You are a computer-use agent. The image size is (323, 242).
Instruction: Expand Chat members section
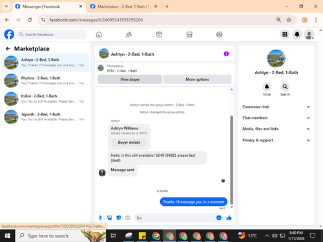point(276,118)
